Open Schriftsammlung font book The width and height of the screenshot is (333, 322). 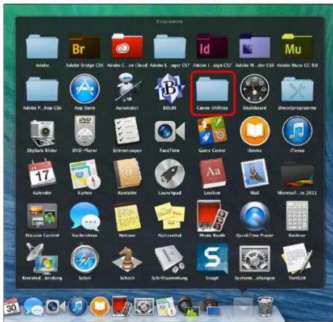[170, 259]
